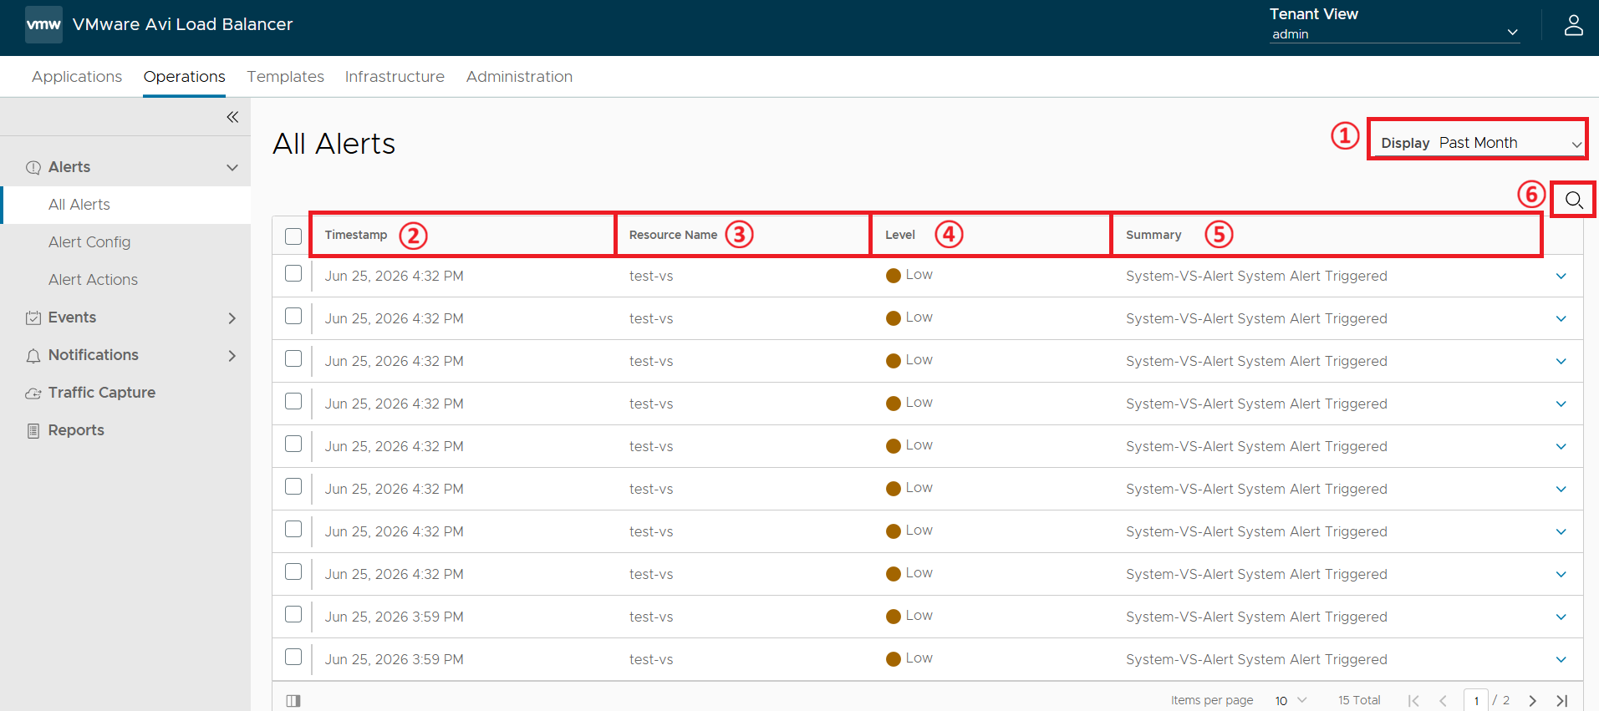Click the Notifications bell icon
Screen dimensions: 1599x711
click(x=33, y=356)
